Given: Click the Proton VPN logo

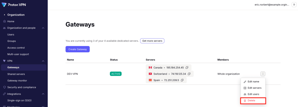Looking at the screenshot, I should tap(13, 5).
